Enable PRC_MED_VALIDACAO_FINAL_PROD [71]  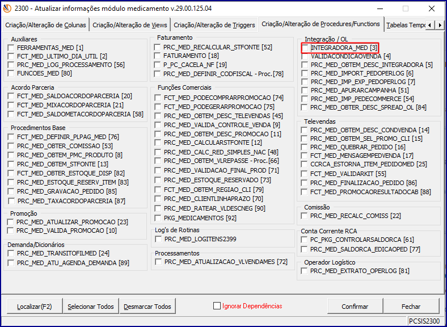click(158, 171)
